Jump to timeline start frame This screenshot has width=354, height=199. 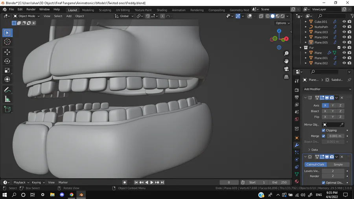[136, 182]
